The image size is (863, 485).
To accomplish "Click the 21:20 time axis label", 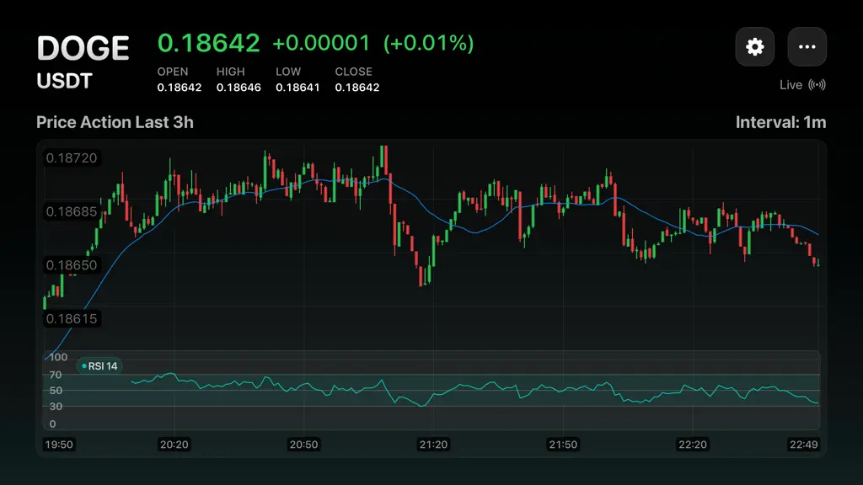I will click(434, 445).
